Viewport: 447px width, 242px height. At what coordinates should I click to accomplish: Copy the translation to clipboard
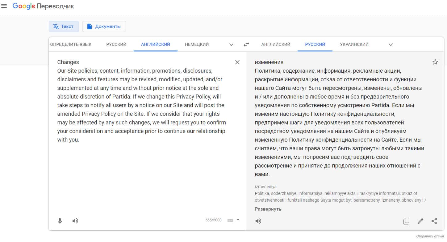click(406, 221)
